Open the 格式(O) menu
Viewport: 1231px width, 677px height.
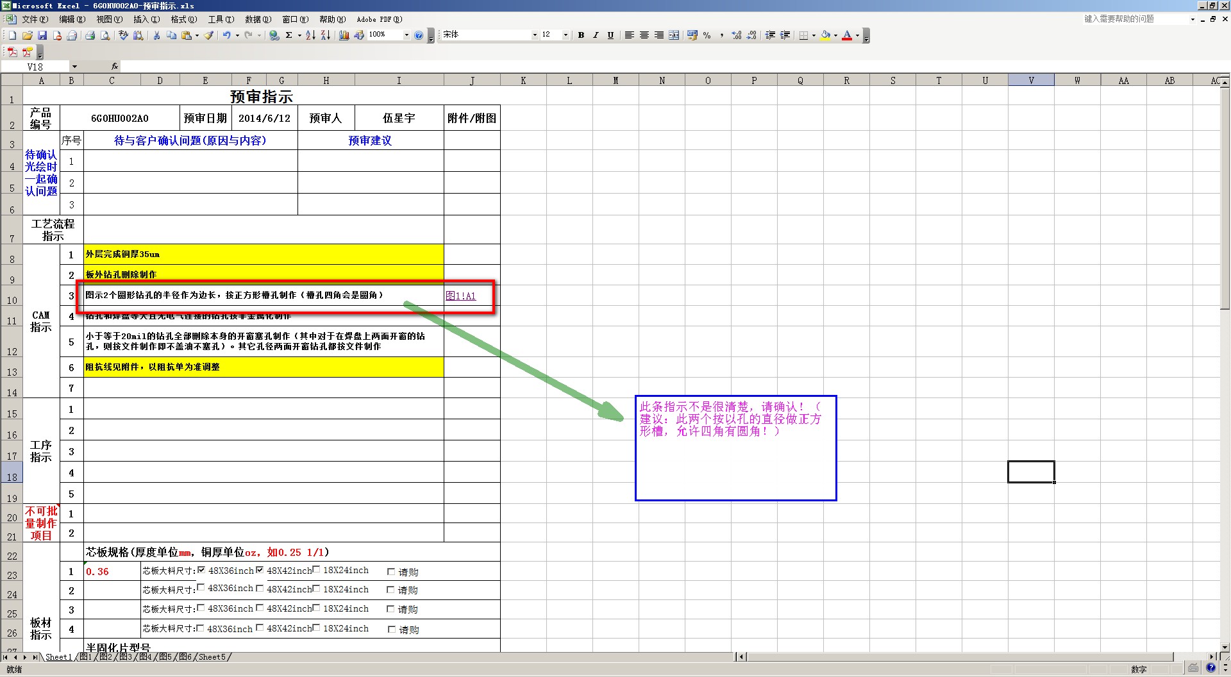tap(183, 19)
